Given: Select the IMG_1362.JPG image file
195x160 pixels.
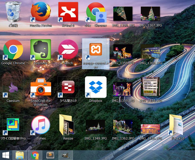Looking at the screenshot, I should coord(123,127).
